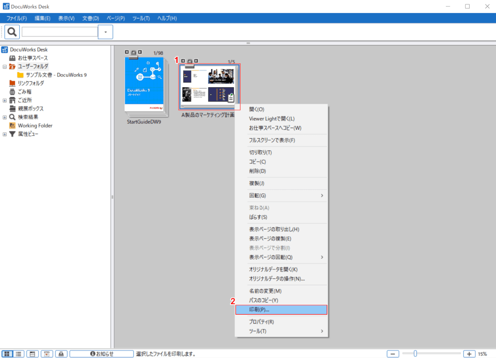
Task: Click previous page arrow on A製品のマーケティング計画
Action: point(183,61)
